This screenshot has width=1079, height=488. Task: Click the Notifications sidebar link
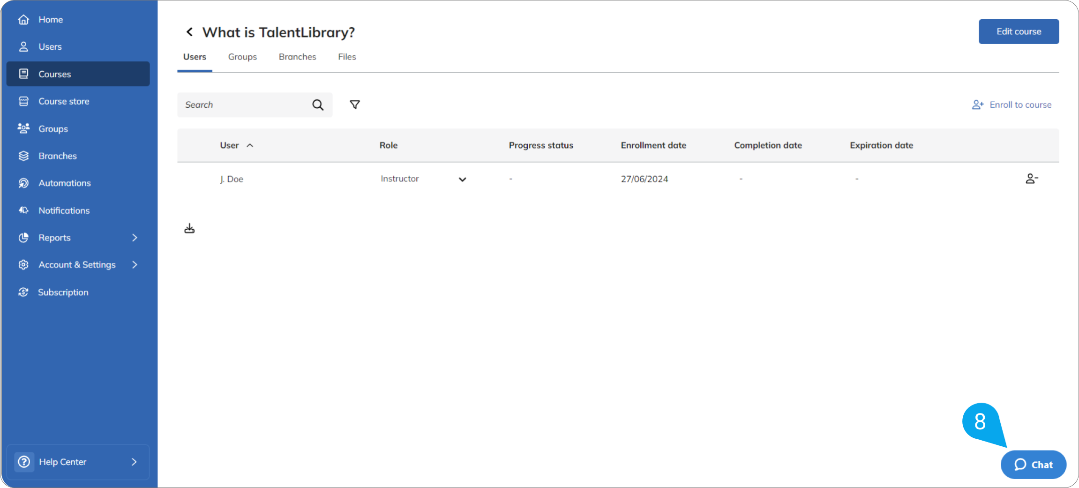point(78,210)
